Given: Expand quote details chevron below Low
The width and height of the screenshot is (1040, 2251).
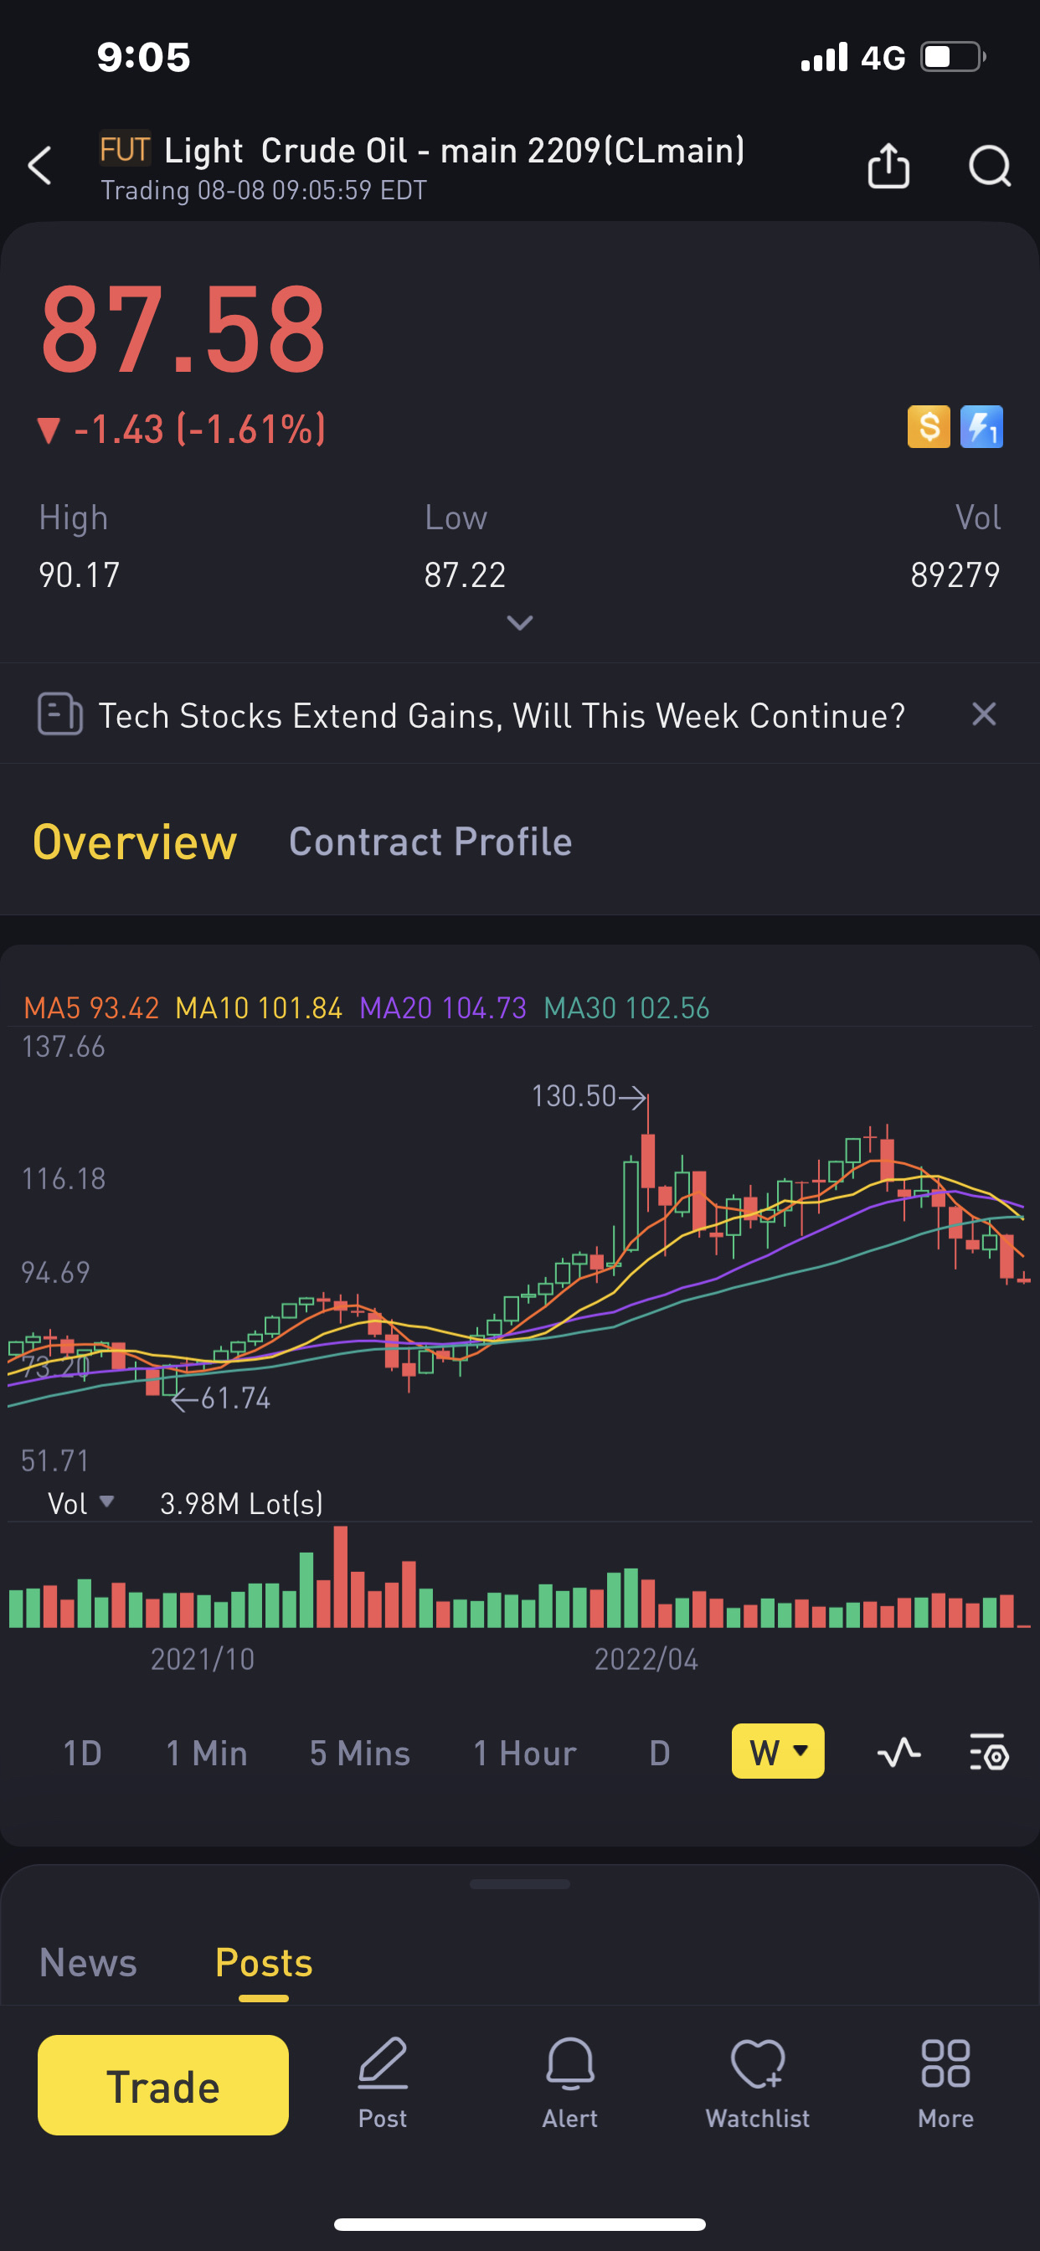Looking at the screenshot, I should pos(520,622).
